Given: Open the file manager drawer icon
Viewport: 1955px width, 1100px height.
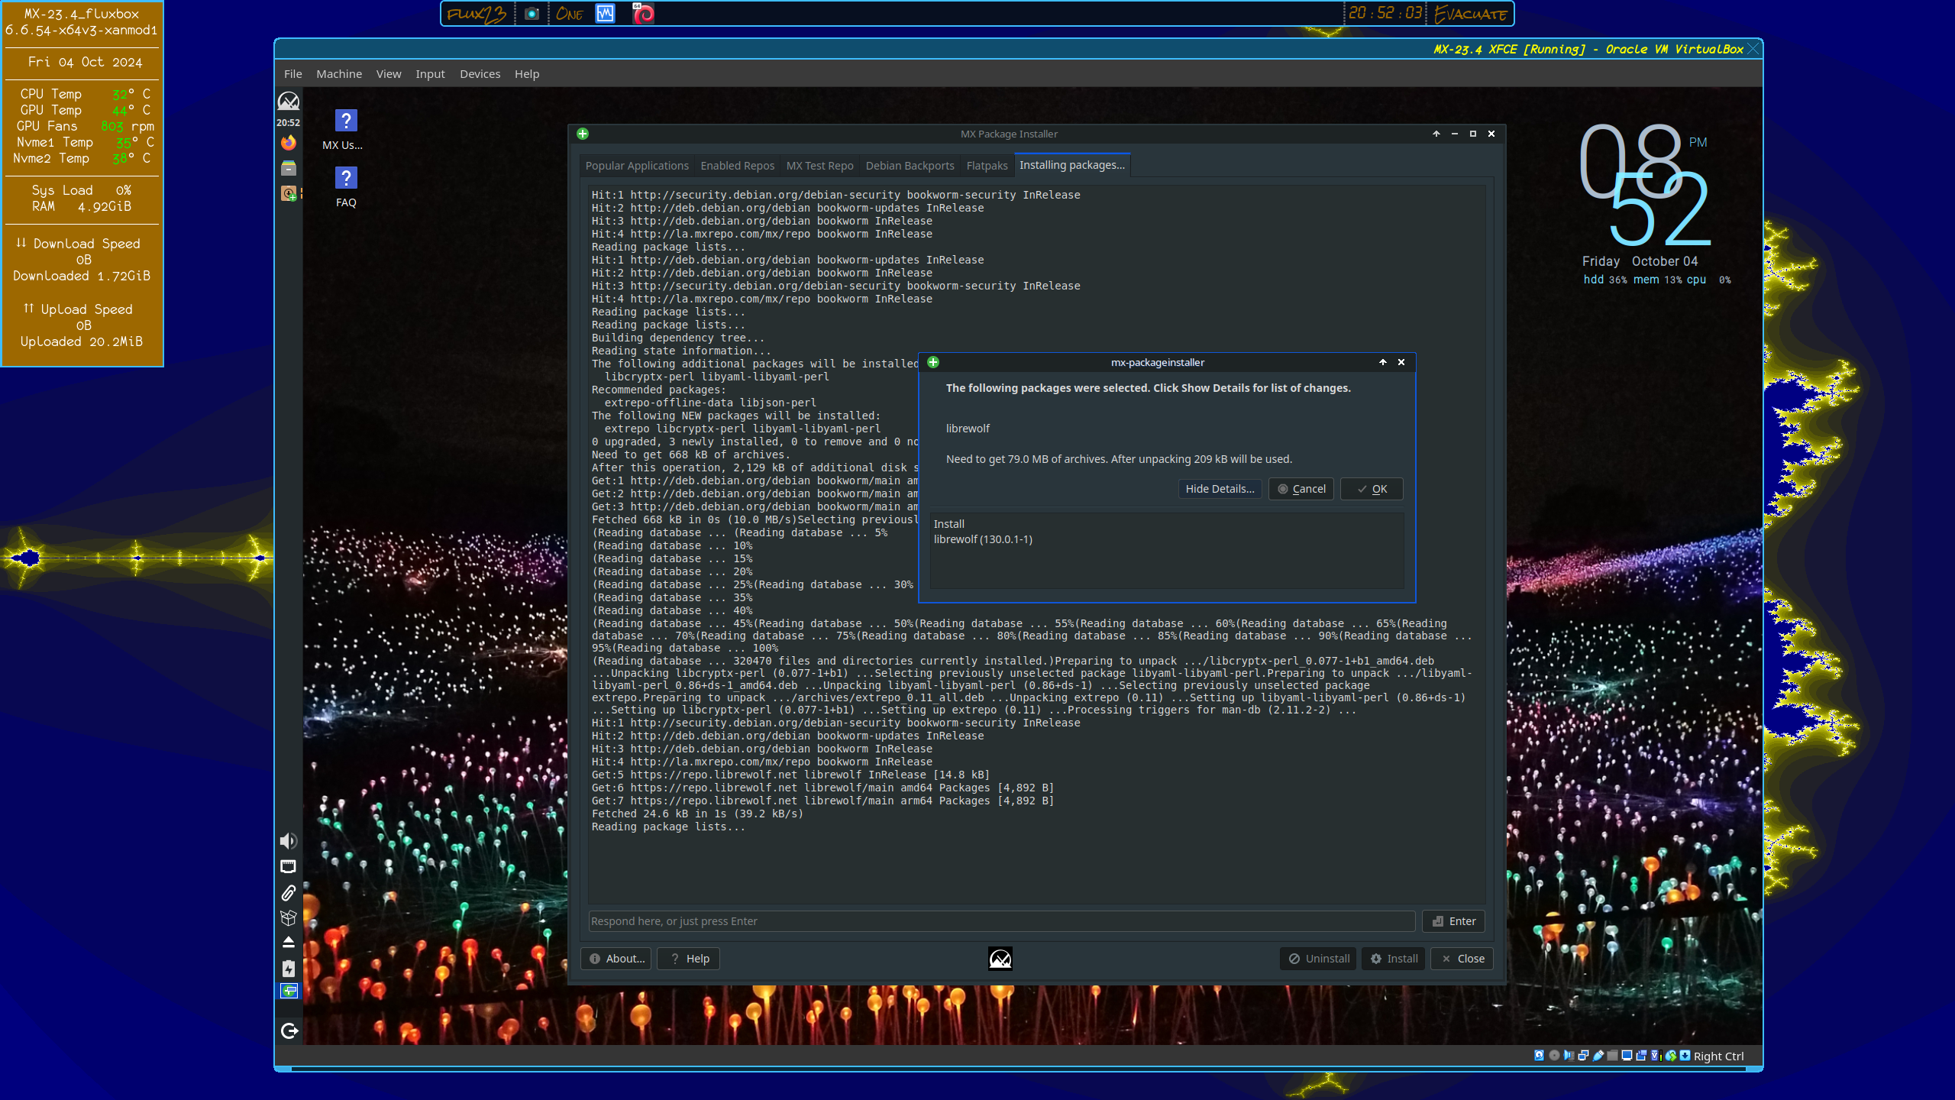Looking at the screenshot, I should pos(289,168).
